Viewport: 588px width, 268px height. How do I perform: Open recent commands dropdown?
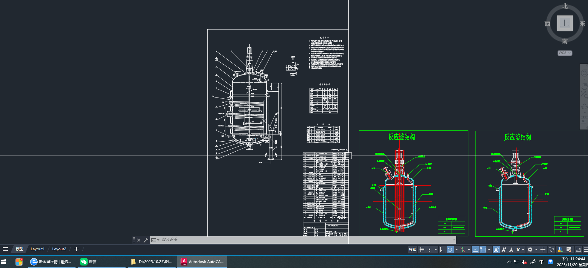click(x=155, y=240)
